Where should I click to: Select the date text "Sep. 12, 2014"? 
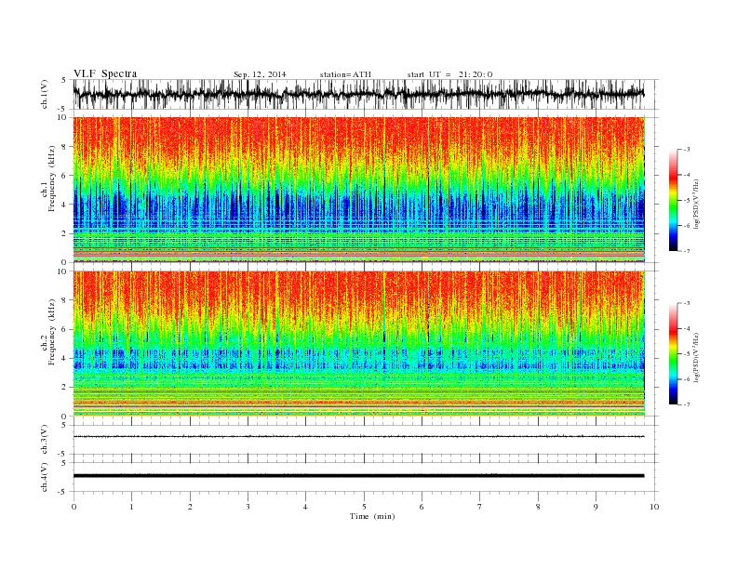(260, 74)
